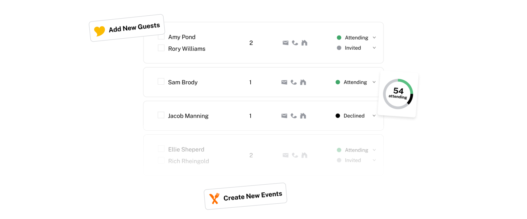Click the Create New Events button
The image size is (527, 219).
pyautogui.click(x=245, y=196)
